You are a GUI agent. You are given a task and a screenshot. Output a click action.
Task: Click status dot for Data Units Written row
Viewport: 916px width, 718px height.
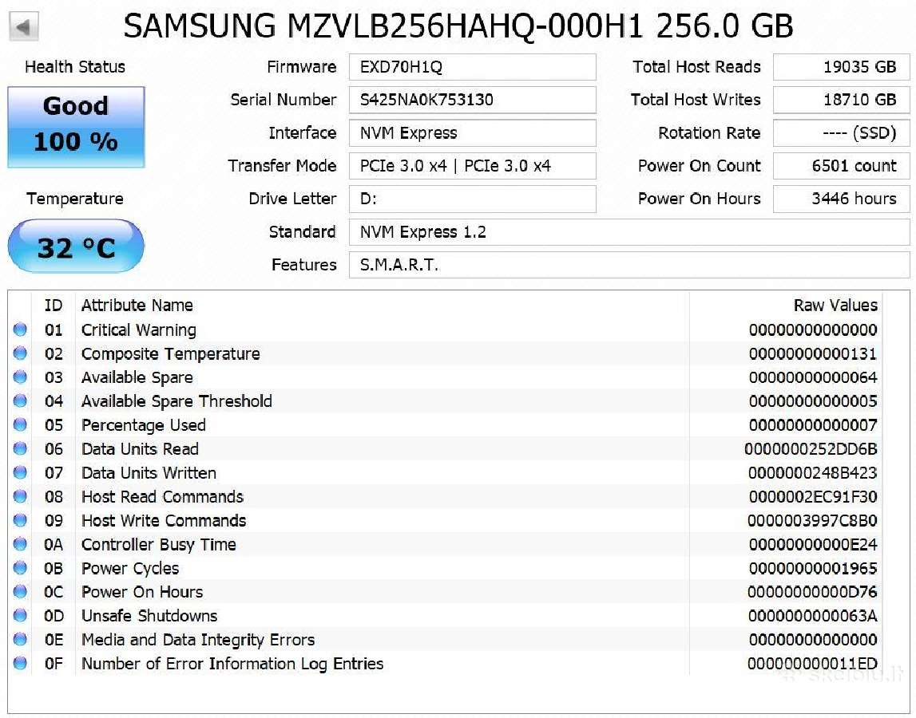tap(21, 473)
